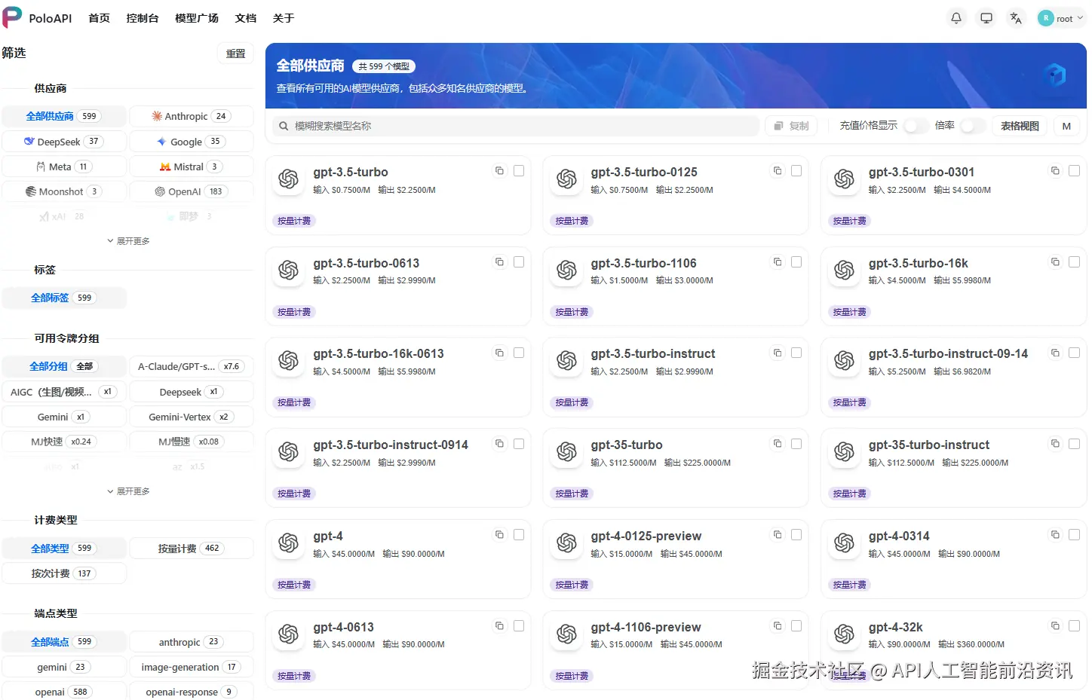Toggle the 倍率 switch
The image size is (1092, 700).
(x=973, y=126)
